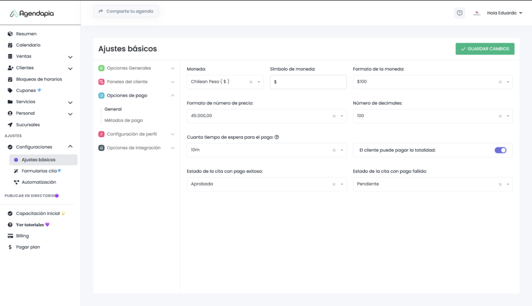Toggle 'El cliente puede pagar la totalidad'

click(500, 150)
